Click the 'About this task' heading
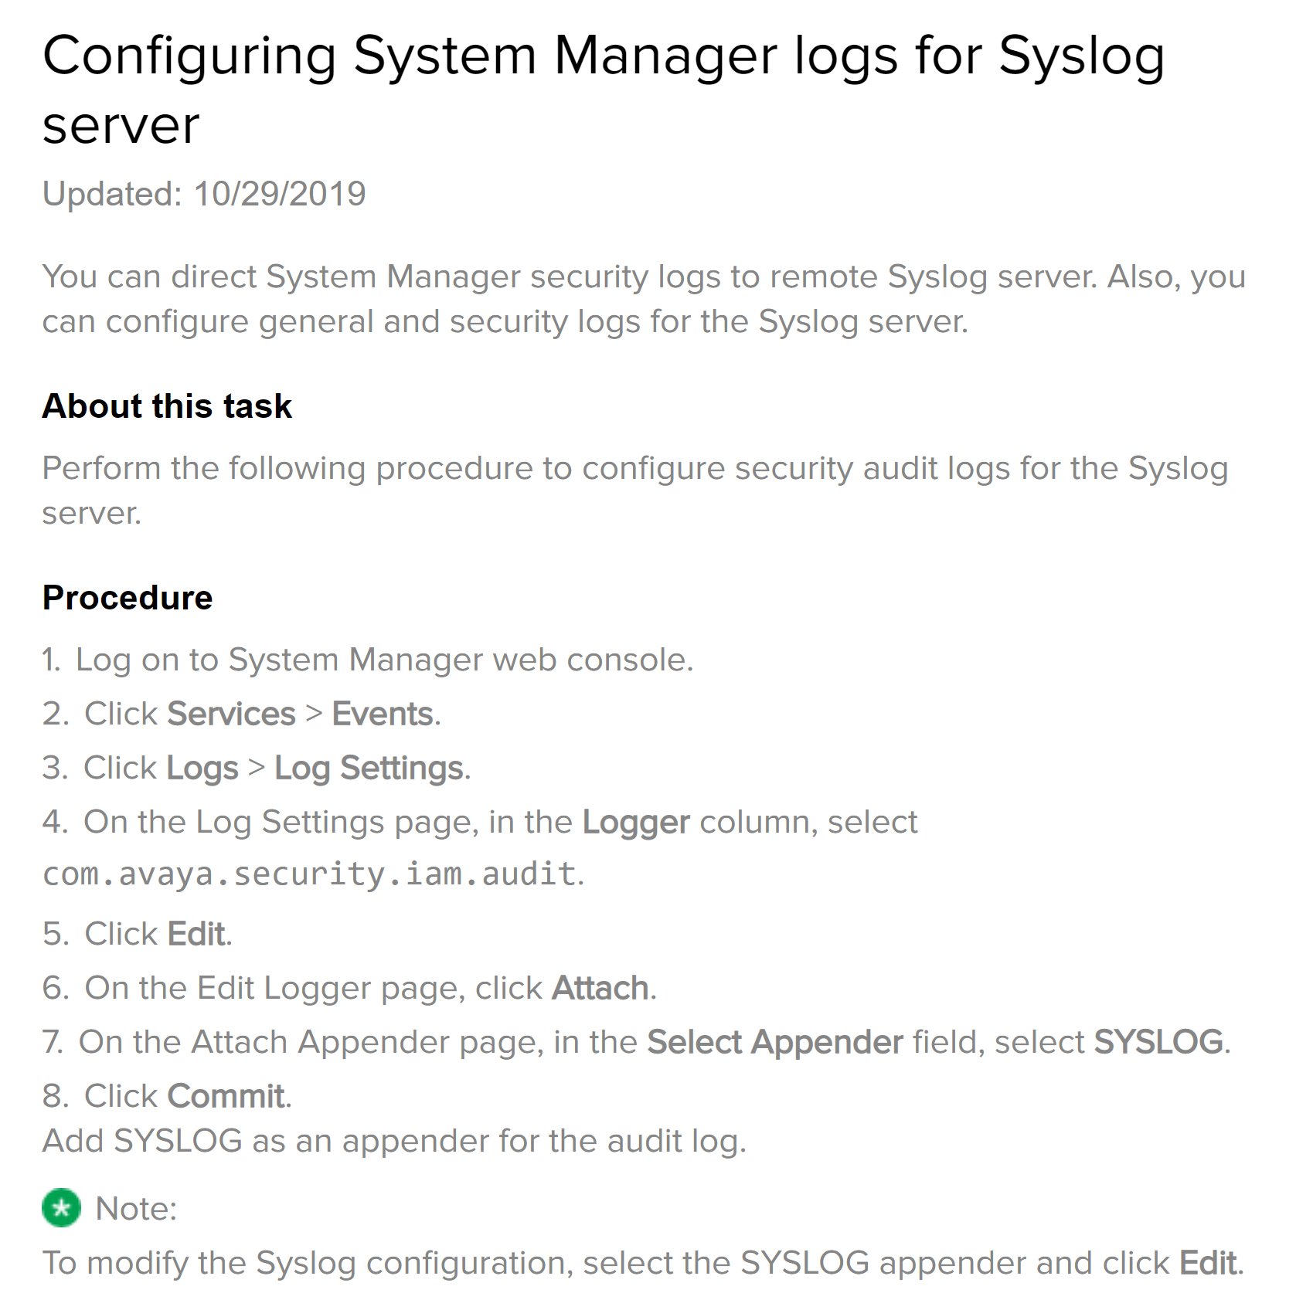 [x=167, y=406]
